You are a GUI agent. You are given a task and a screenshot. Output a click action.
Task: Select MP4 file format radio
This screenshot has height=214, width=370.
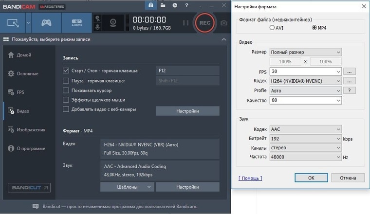pos(314,28)
